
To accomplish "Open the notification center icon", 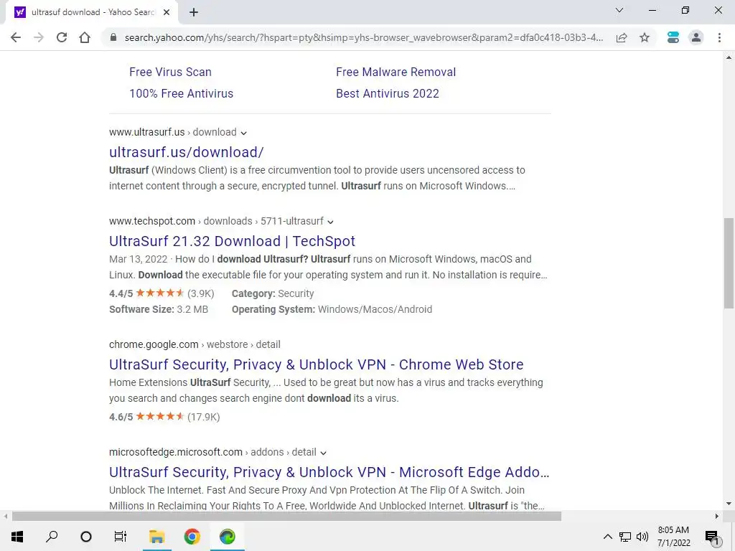I will point(712,537).
